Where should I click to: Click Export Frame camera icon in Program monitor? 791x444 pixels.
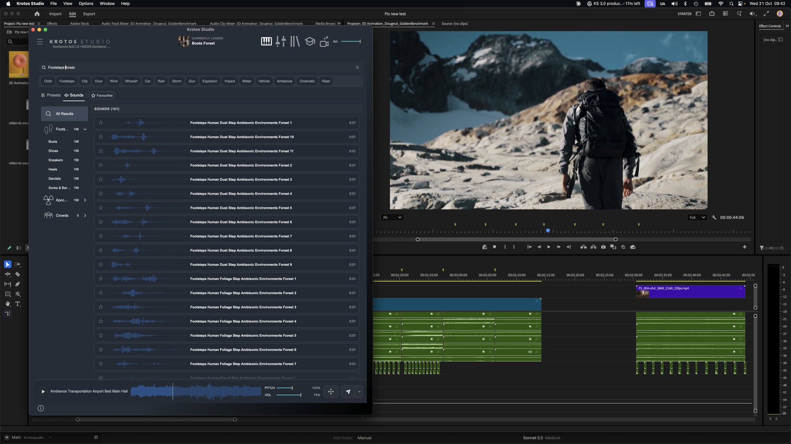[x=603, y=247]
